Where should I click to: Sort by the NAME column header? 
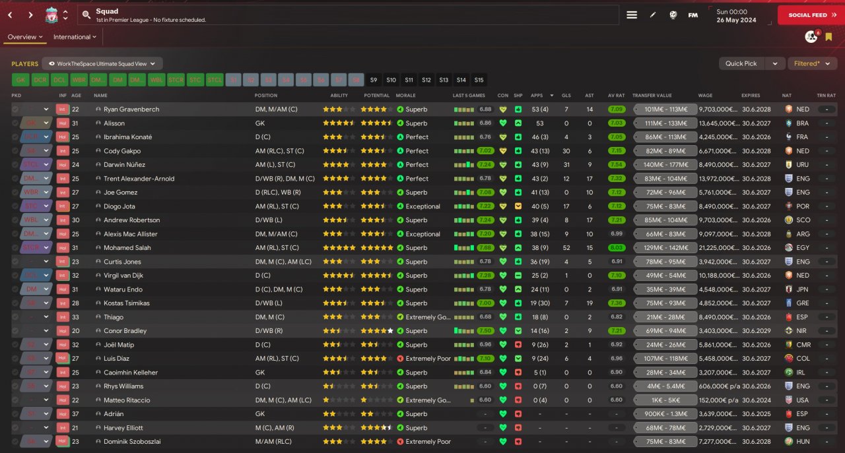point(100,96)
